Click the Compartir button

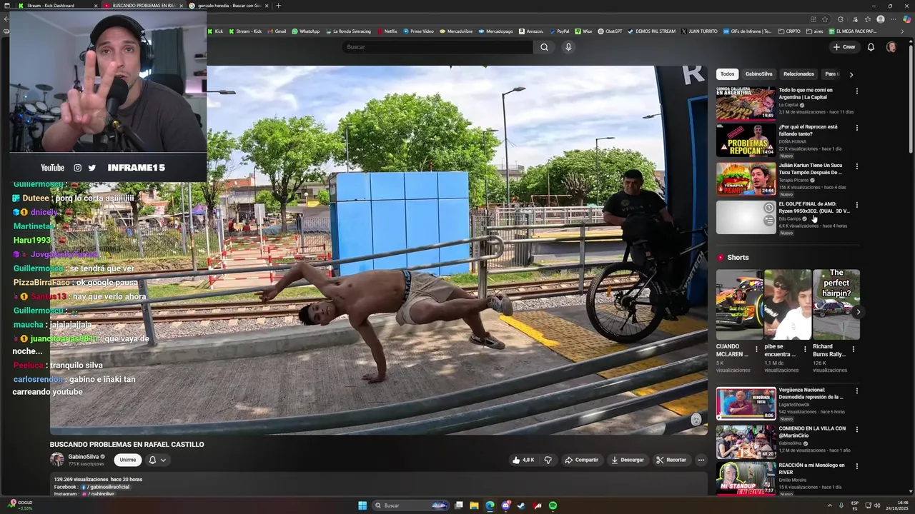click(x=581, y=460)
